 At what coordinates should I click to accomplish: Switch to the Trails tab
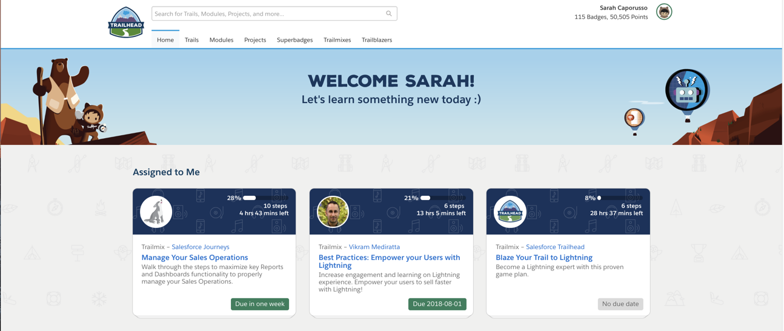191,40
